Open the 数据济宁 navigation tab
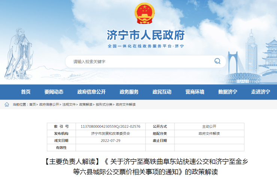This screenshot has width=277, height=179. (228, 92)
